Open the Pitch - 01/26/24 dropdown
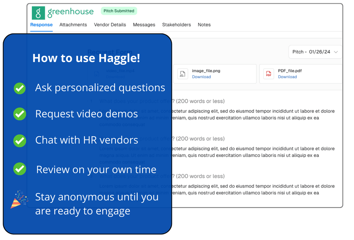Image resolution: width=354 pixels, height=240 pixels. [x=315, y=52]
